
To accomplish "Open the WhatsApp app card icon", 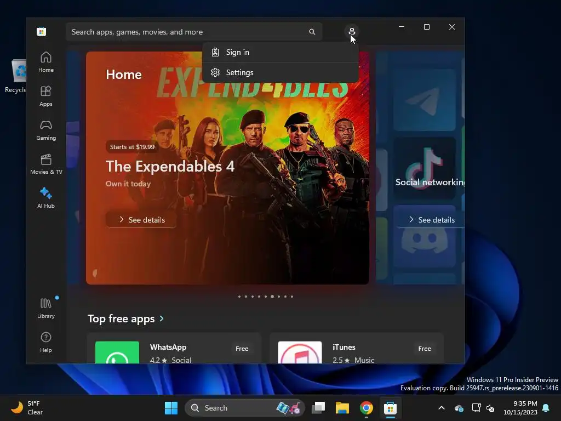I will (117, 352).
